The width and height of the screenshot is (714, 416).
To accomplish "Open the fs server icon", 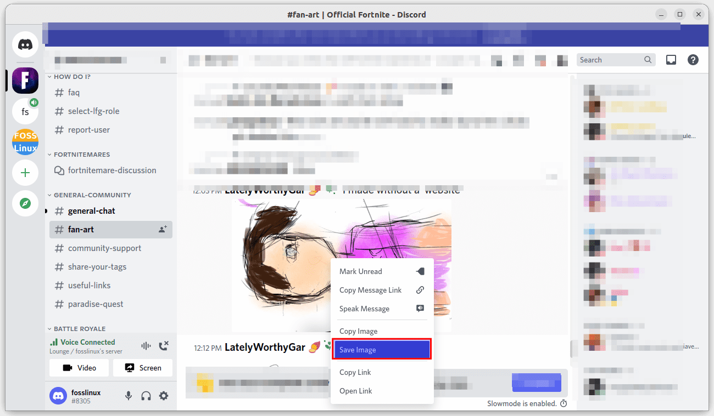I will pos(25,111).
